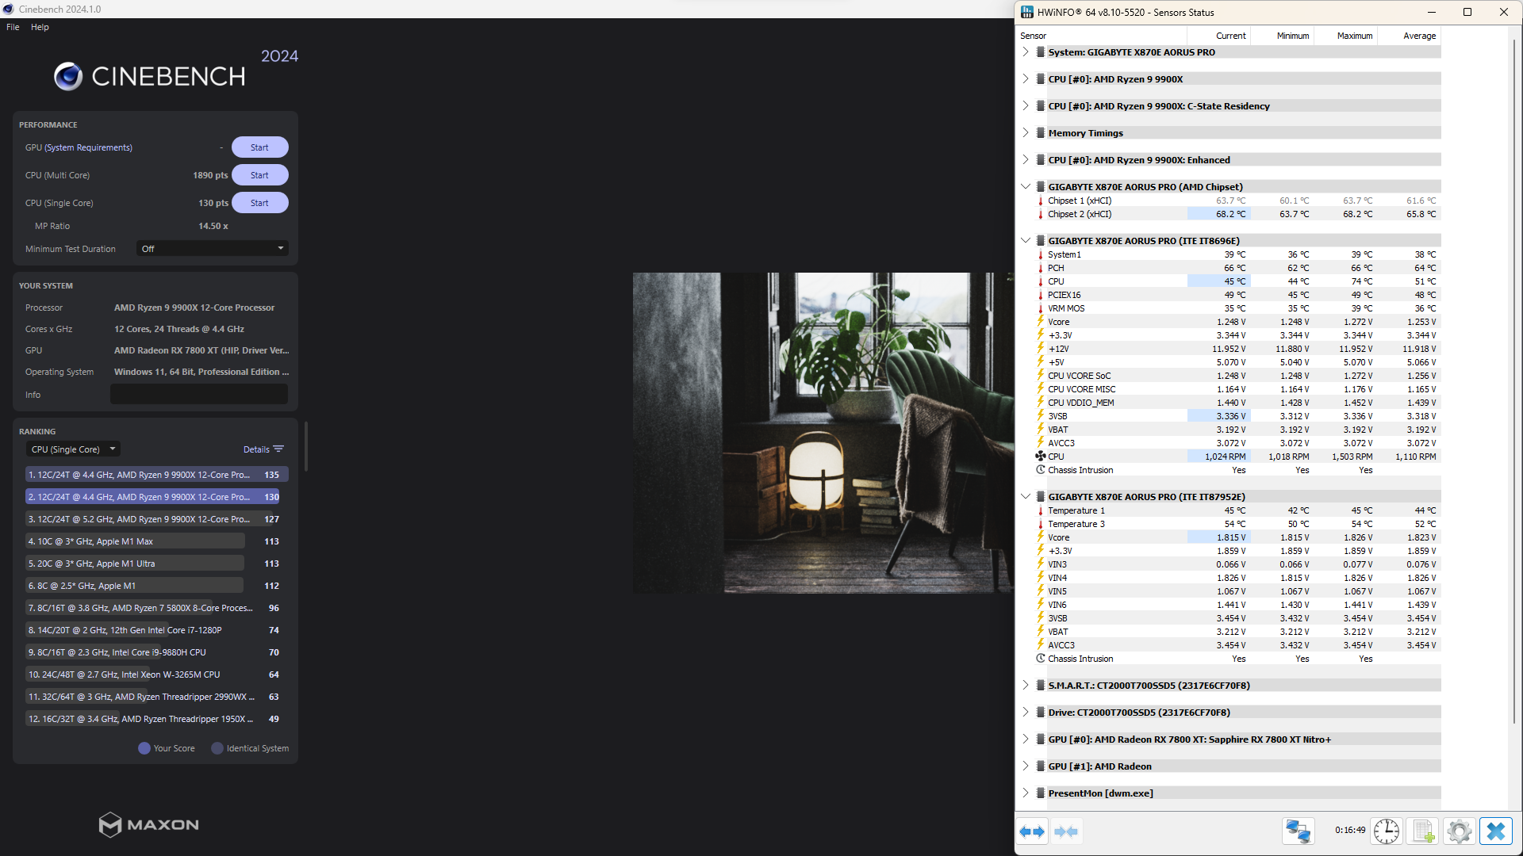Click the Cinebench app icon in title bar
The height and width of the screenshot is (856, 1523).
coord(9,9)
